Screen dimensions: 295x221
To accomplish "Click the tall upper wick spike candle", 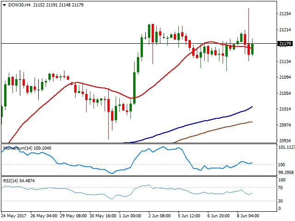I will tap(249, 23).
